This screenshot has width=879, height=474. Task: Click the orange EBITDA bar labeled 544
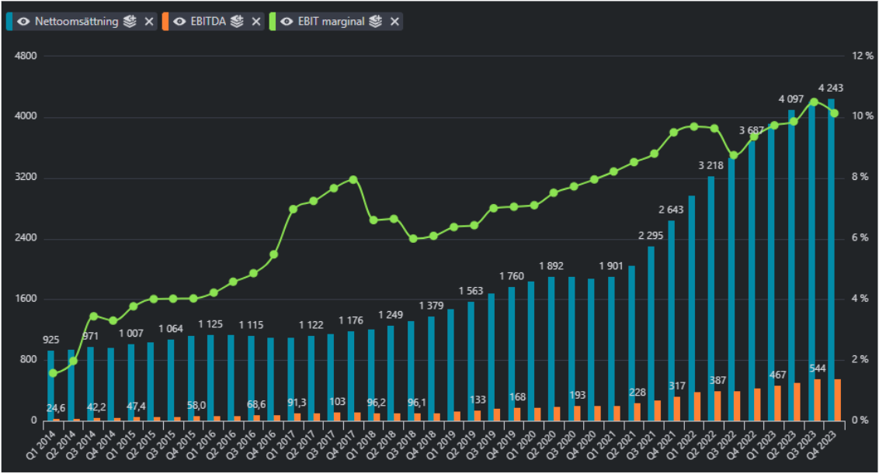tap(818, 400)
